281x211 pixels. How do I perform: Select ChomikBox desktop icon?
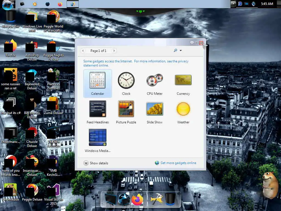[x=11, y=192]
